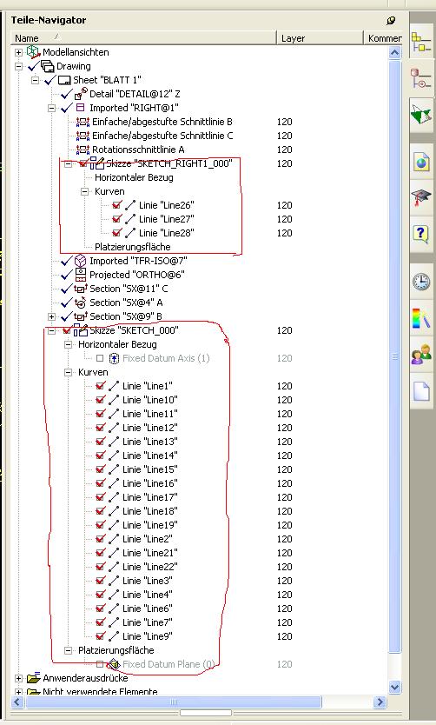Expand Section "SX@9" B node
Image resolution: width=436 pixels, height=725 pixels.
pyautogui.click(x=52, y=316)
